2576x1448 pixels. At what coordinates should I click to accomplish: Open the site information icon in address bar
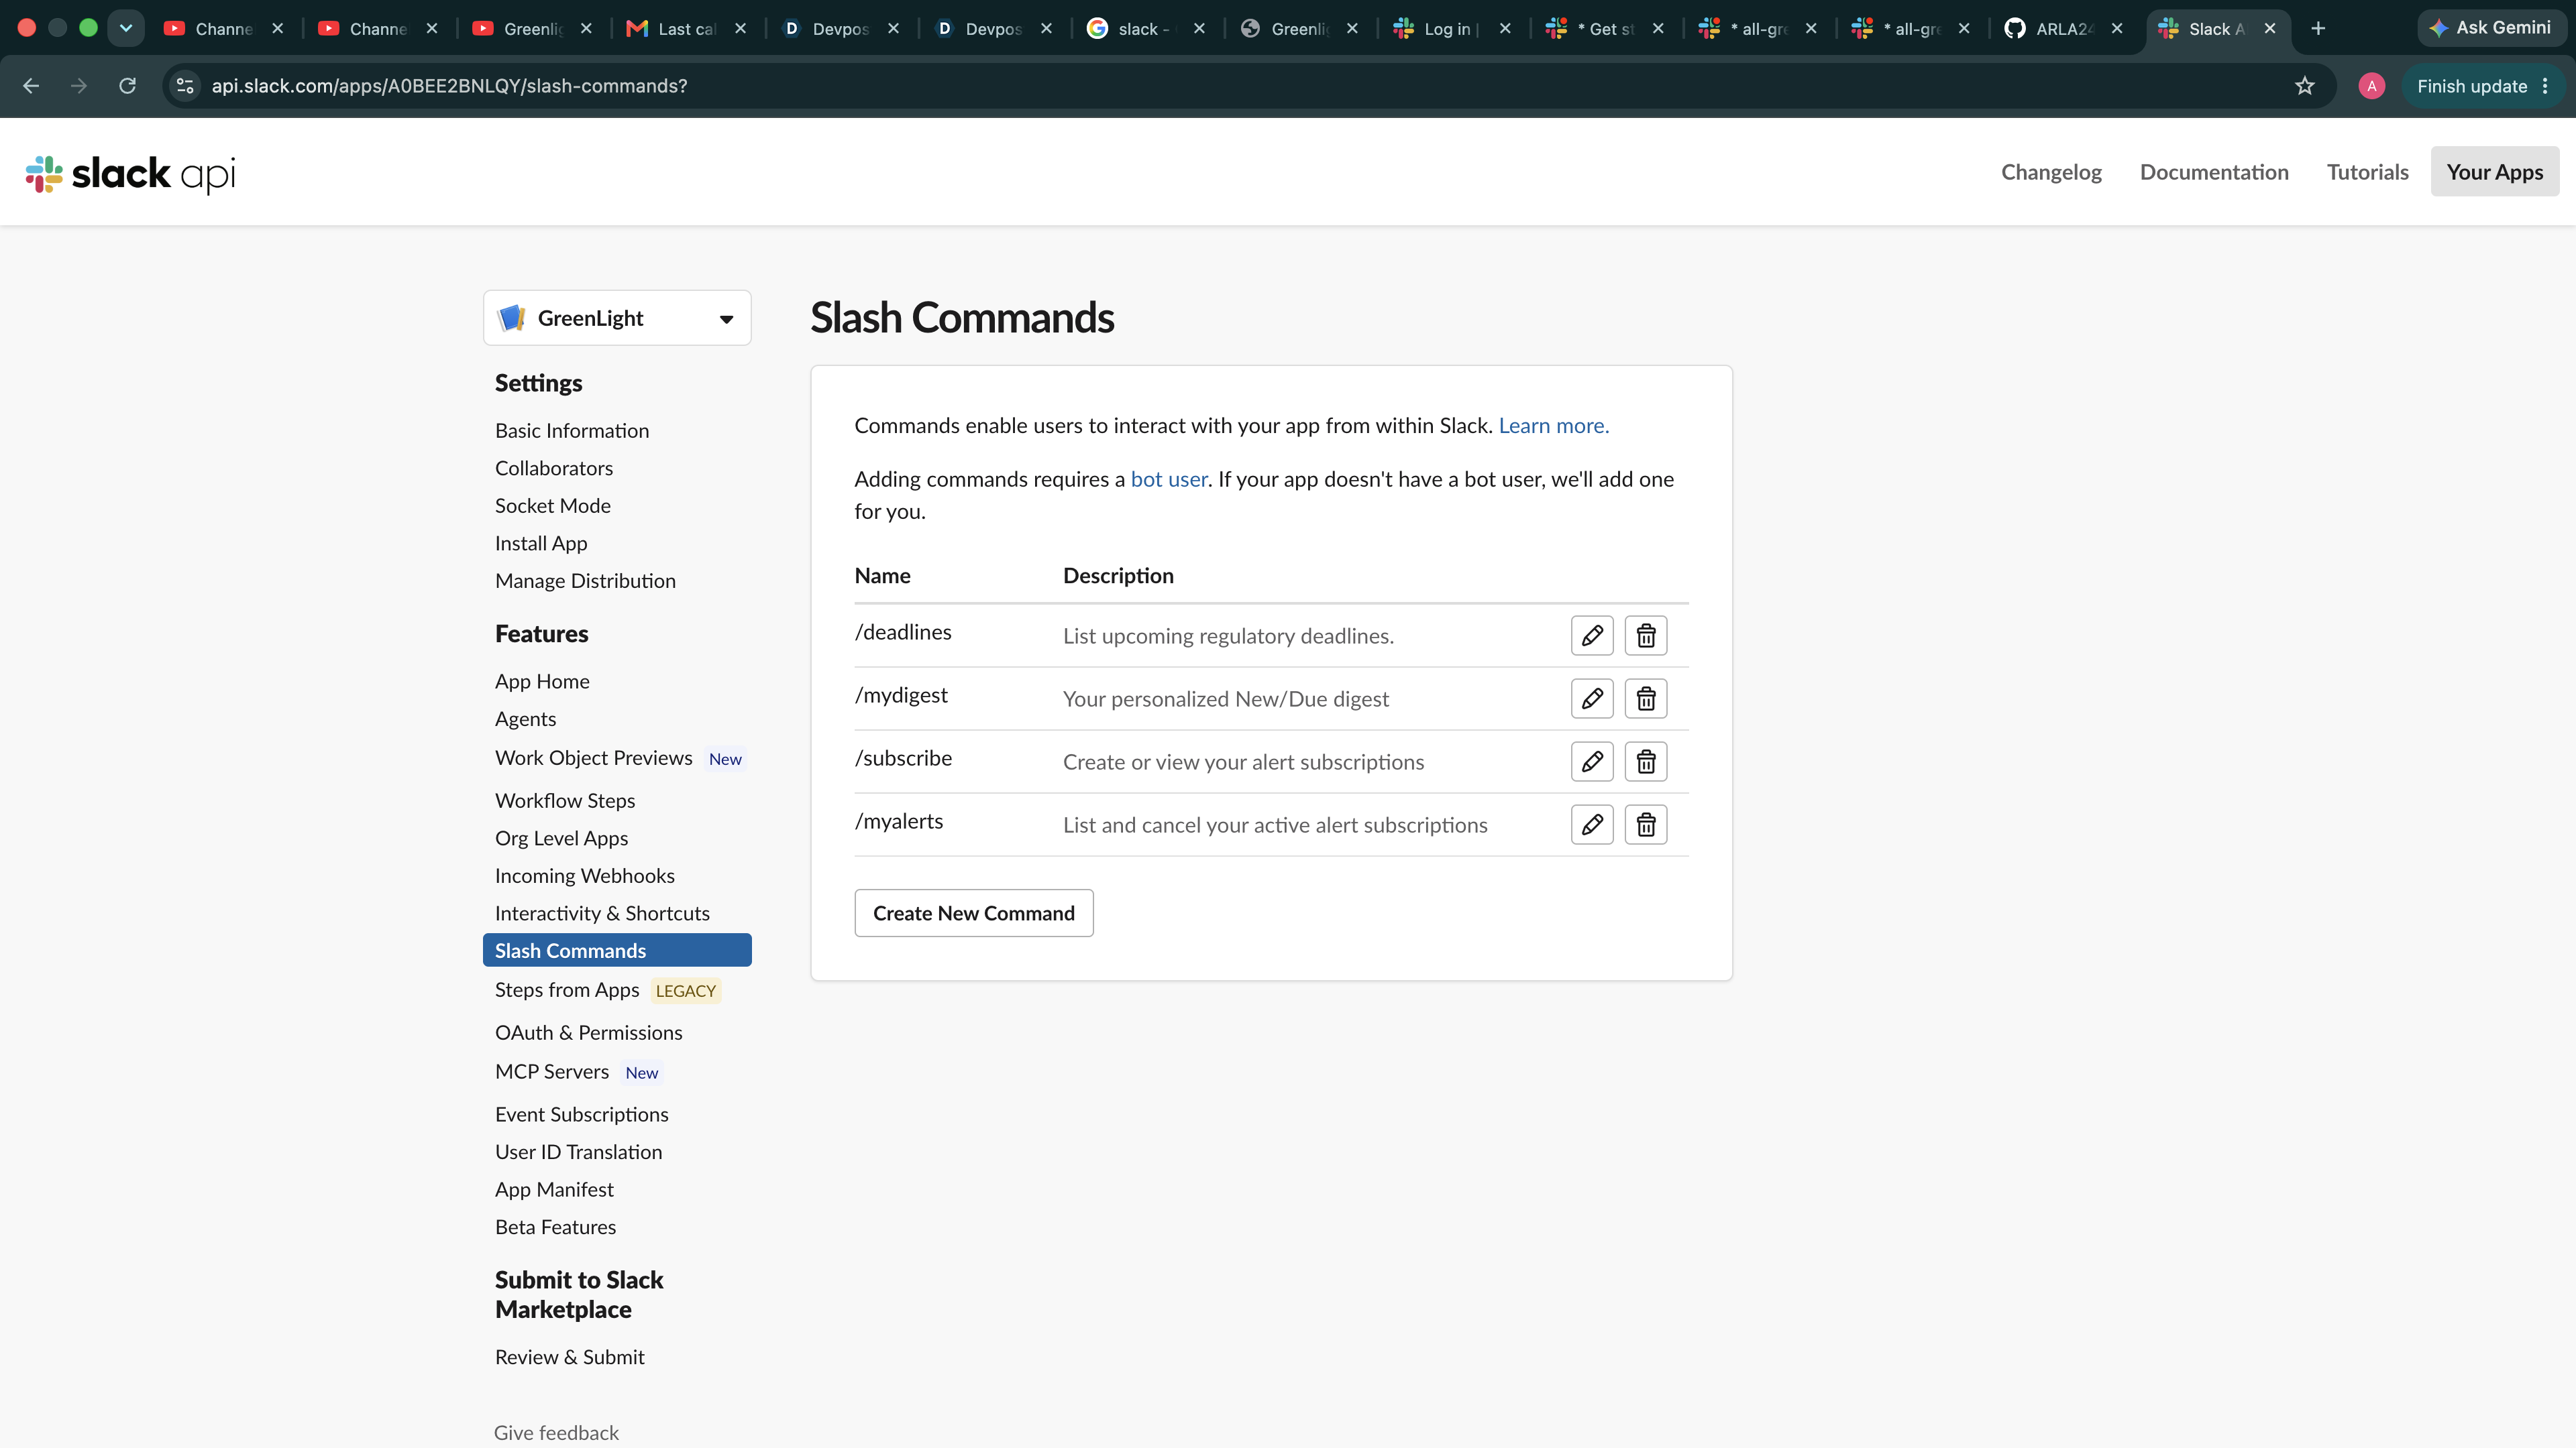pyautogui.click(x=185, y=86)
